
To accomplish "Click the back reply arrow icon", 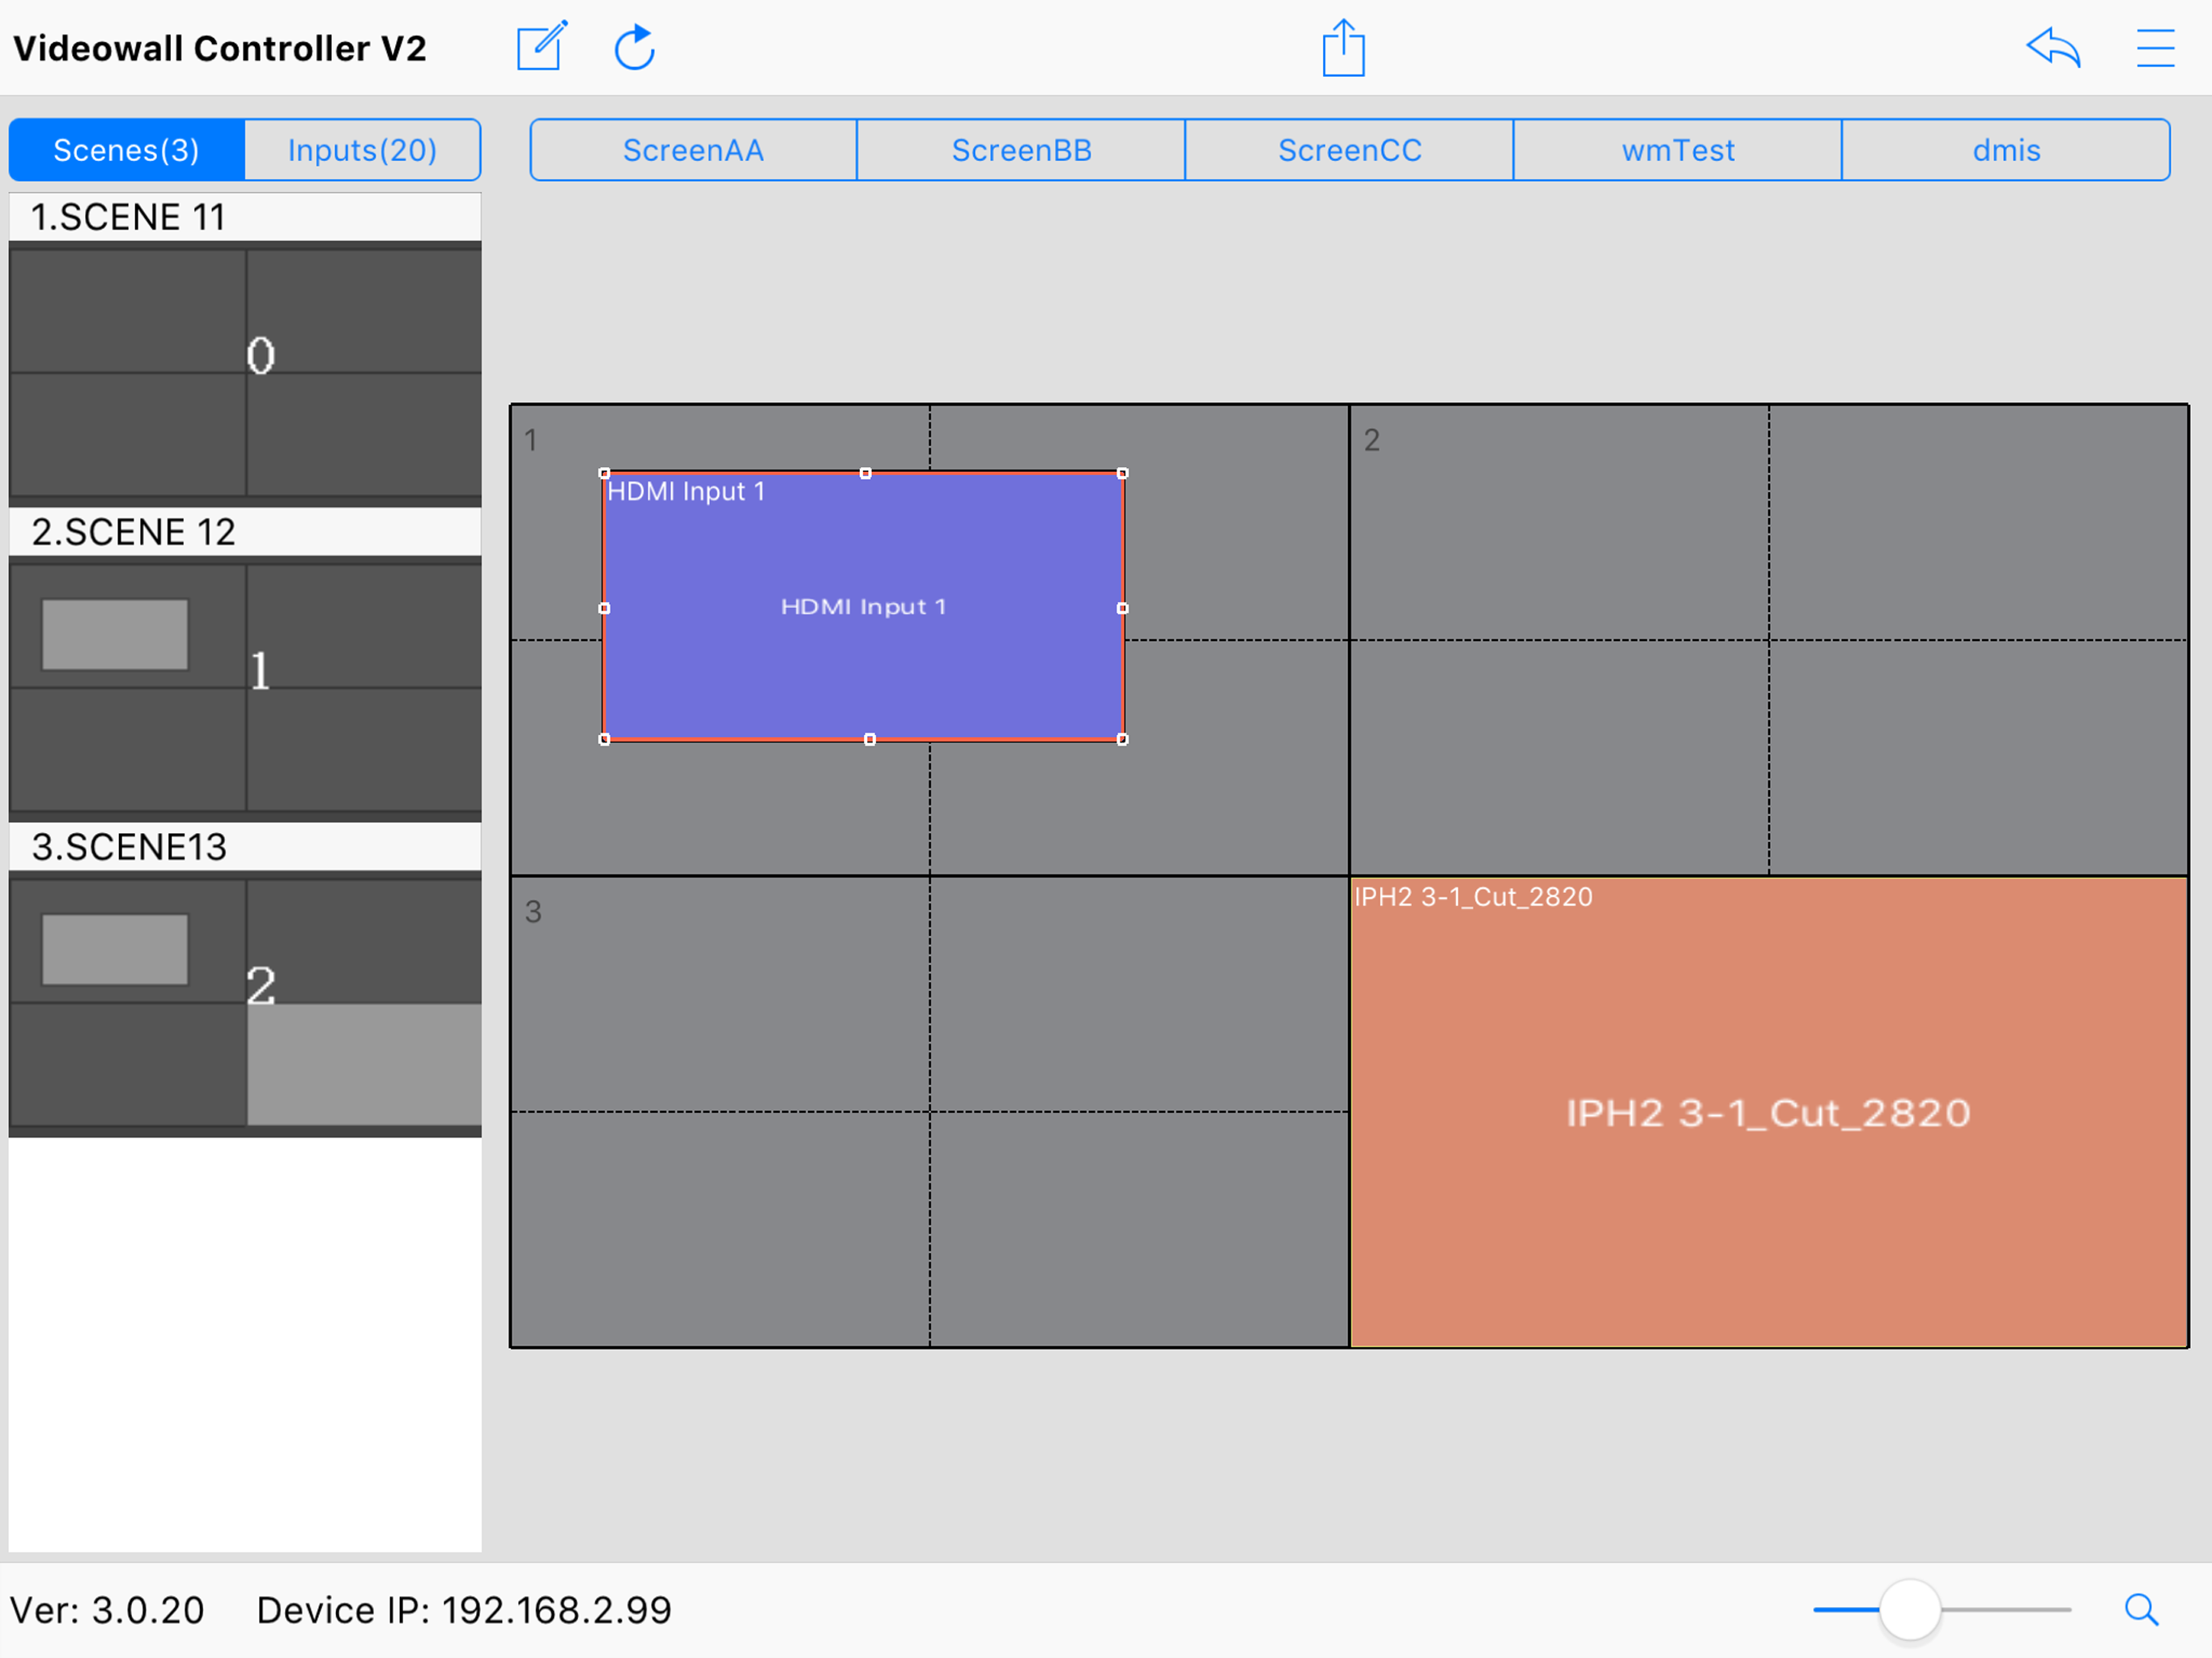I will pyautogui.click(x=2052, y=47).
